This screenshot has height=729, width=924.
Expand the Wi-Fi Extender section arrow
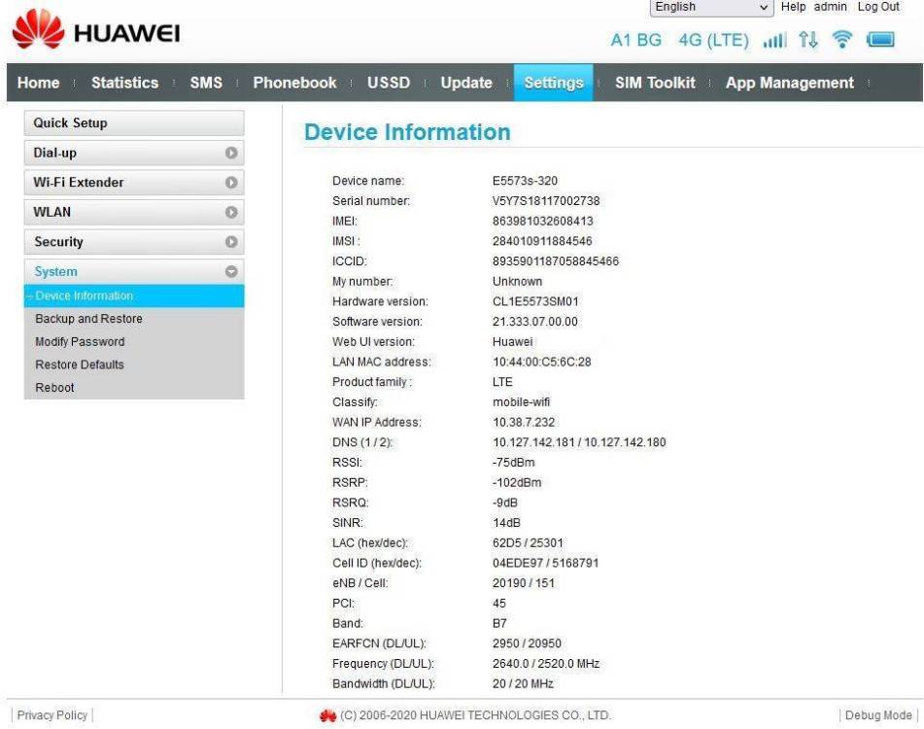pyautogui.click(x=231, y=183)
